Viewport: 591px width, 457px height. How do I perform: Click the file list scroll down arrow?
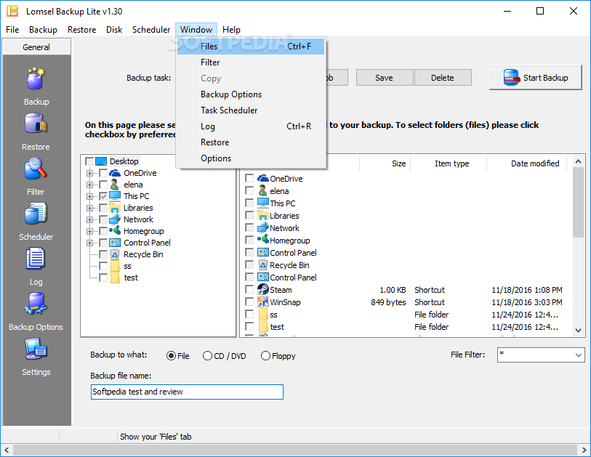click(578, 331)
